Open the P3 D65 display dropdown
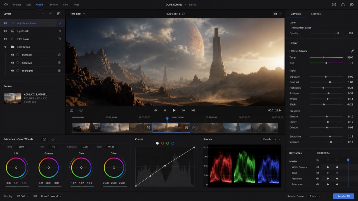The width and height of the screenshot is (358, 201). 23,196
